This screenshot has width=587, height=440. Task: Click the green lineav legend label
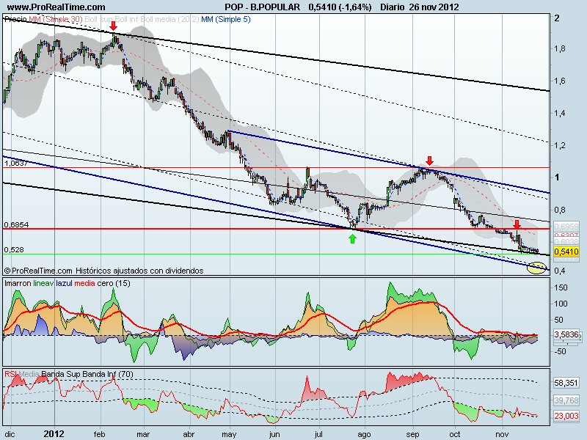coord(44,283)
